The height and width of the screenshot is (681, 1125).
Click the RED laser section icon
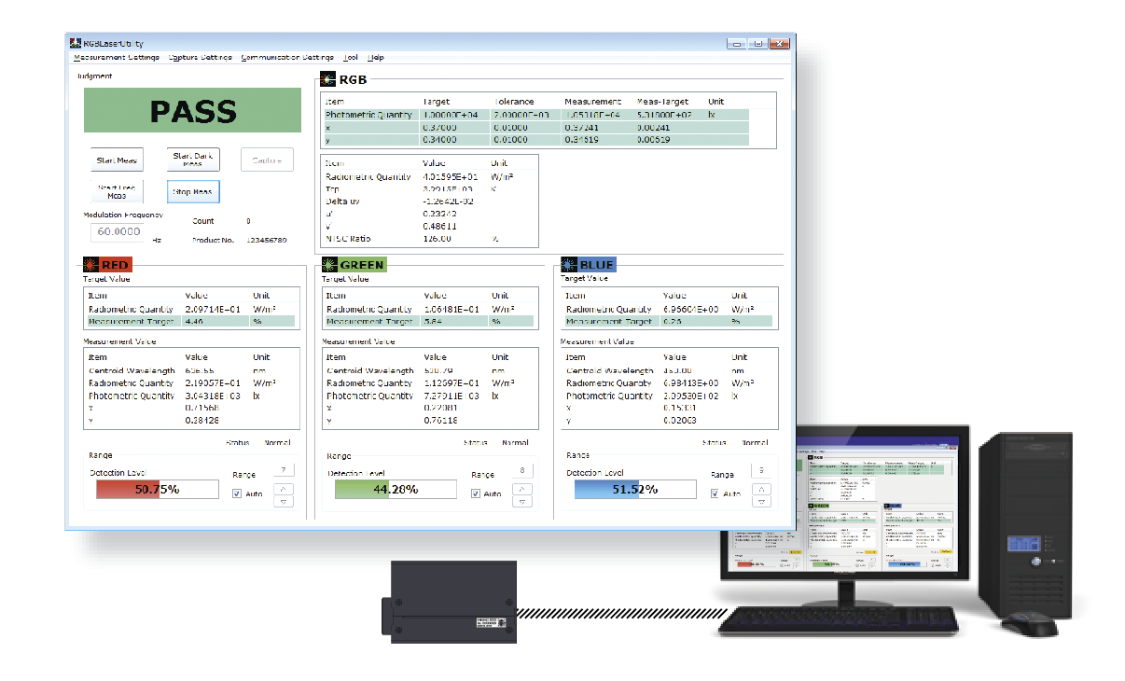click(x=90, y=264)
